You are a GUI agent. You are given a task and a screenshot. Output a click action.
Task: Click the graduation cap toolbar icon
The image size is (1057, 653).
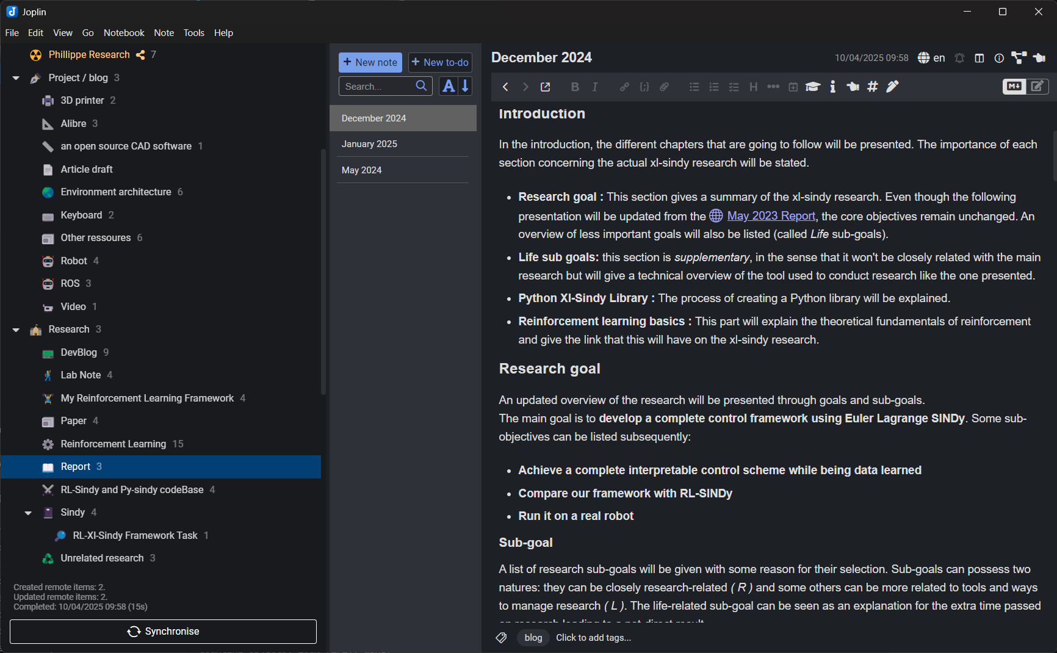tap(813, 87)
